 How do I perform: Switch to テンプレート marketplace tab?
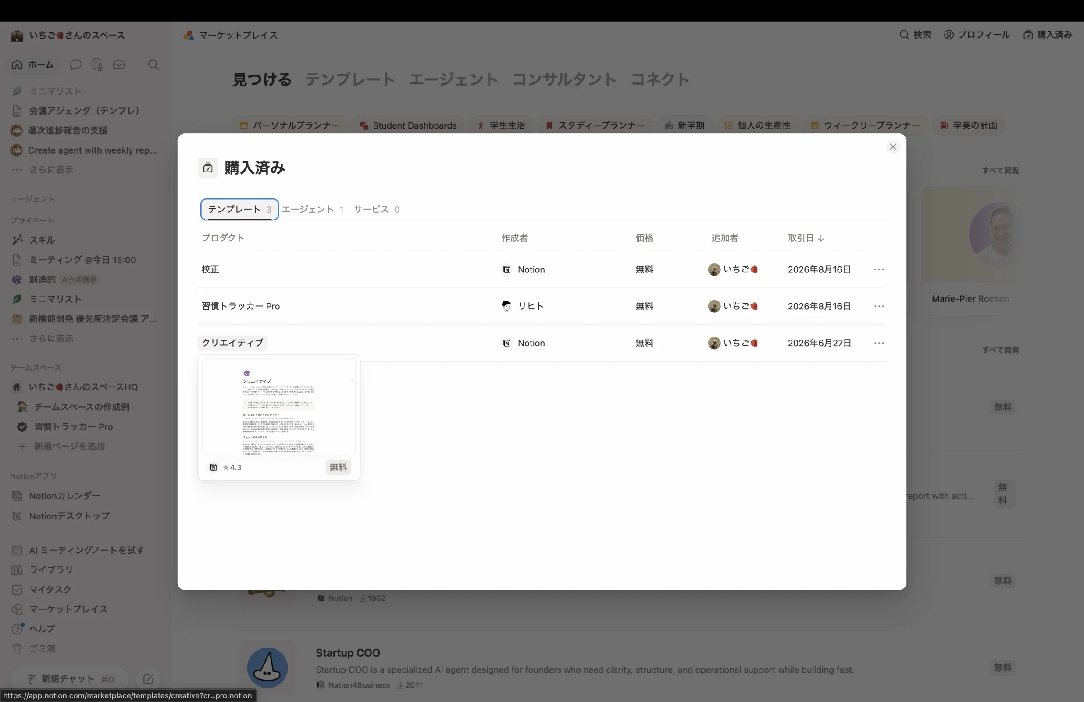point(350,79)
